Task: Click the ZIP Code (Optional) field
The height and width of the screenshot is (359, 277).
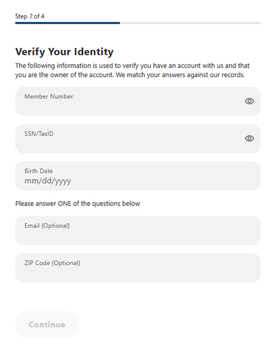Action: click(x=138, y=268)
